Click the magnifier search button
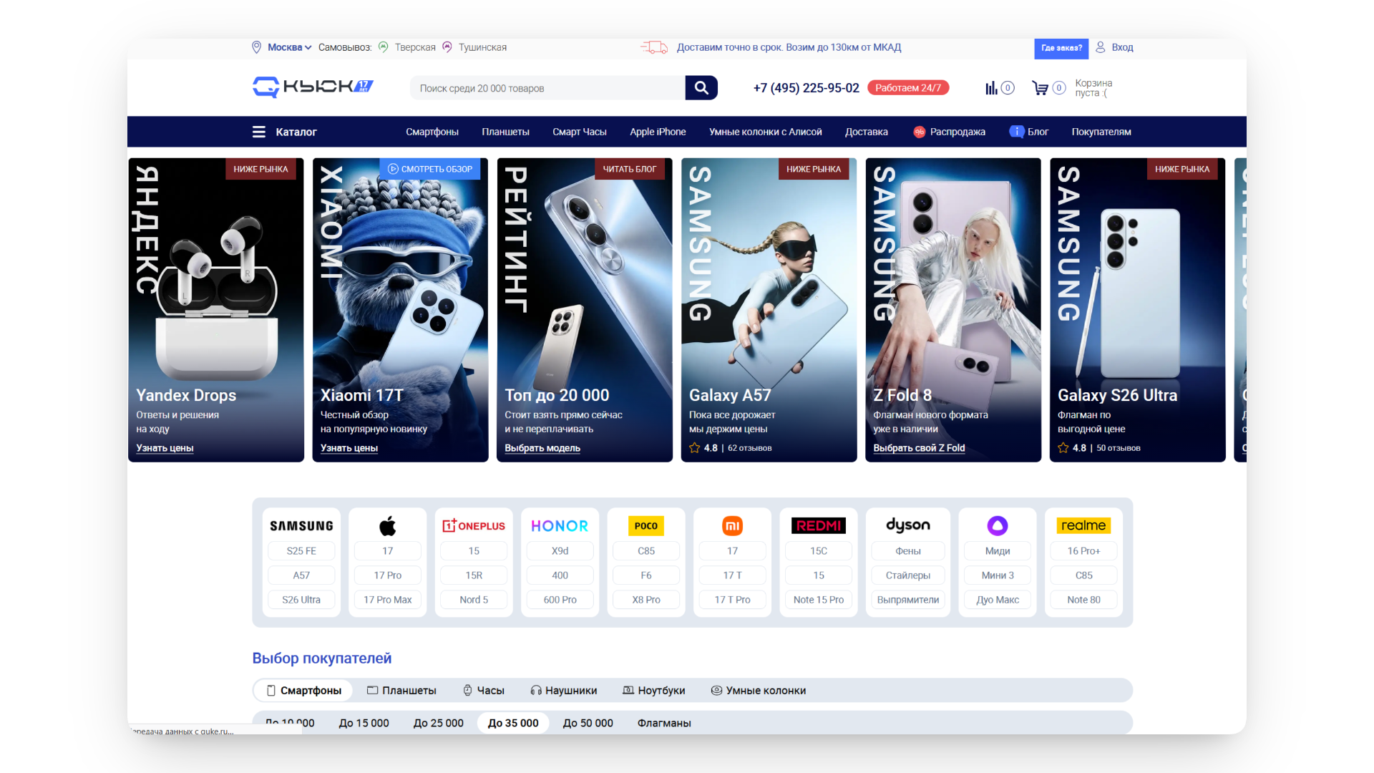This screenshot has height=773, width=1374. (701, 88)
